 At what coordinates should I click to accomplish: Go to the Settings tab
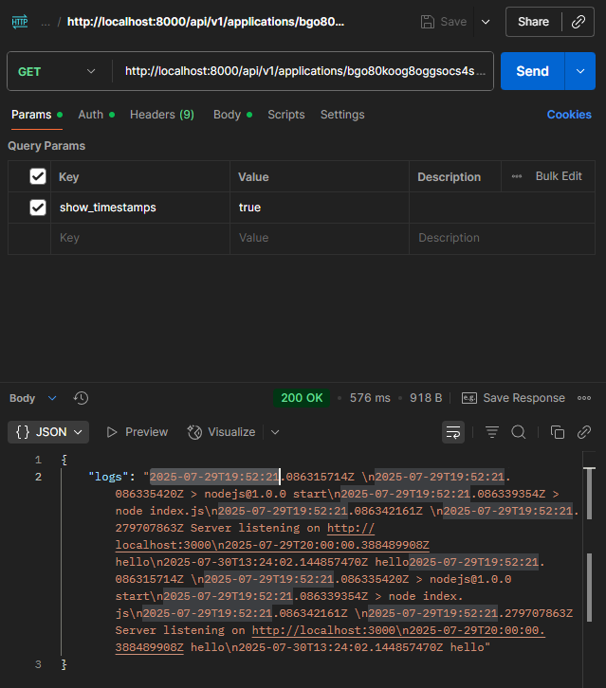point(342,115)
